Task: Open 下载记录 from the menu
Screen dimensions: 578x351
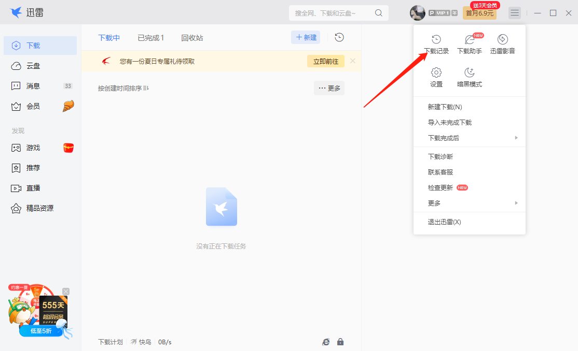Action: pyautogui.click(x=436, y=44)
